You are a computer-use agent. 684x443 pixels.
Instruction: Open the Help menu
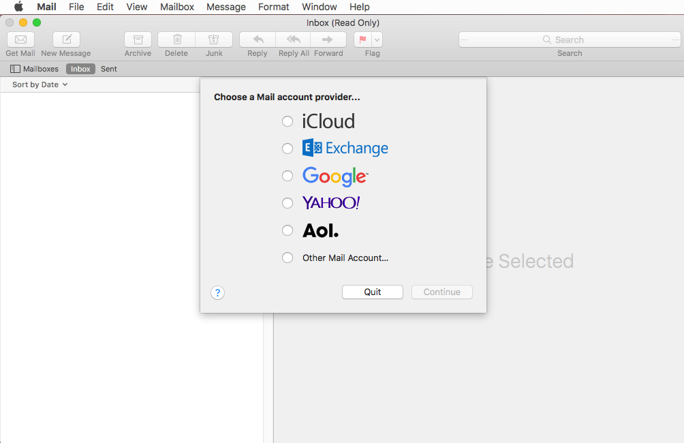click(x=360, y=7)
